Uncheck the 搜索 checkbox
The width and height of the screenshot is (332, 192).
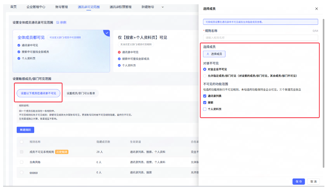click(x=205, y=103)
